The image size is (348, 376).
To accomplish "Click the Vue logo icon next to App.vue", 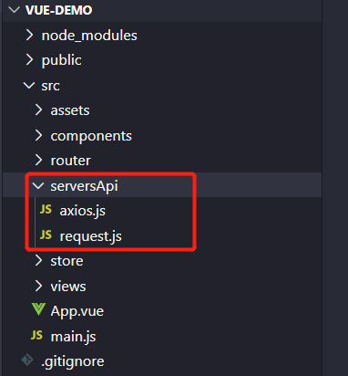I will click(38, 309).
